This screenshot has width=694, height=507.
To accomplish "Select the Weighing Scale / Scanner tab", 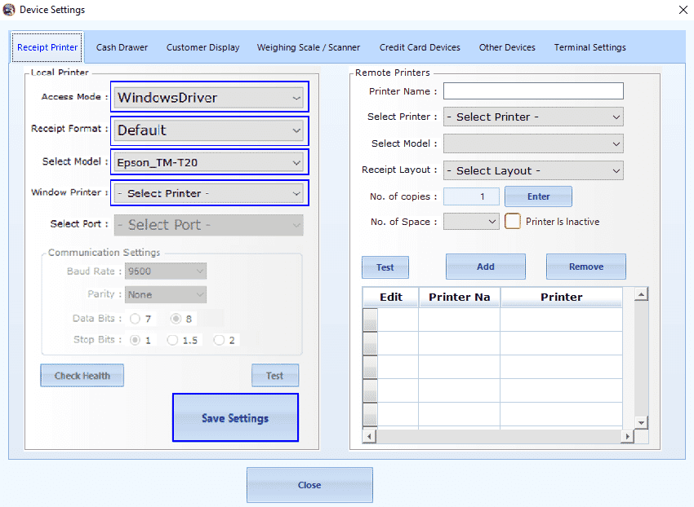I will [308, 47].
